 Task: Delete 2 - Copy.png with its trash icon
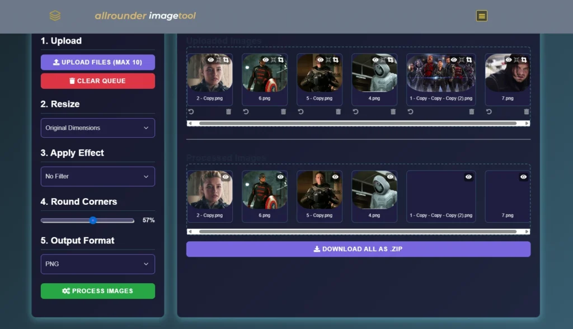click(x=228, y=111)
